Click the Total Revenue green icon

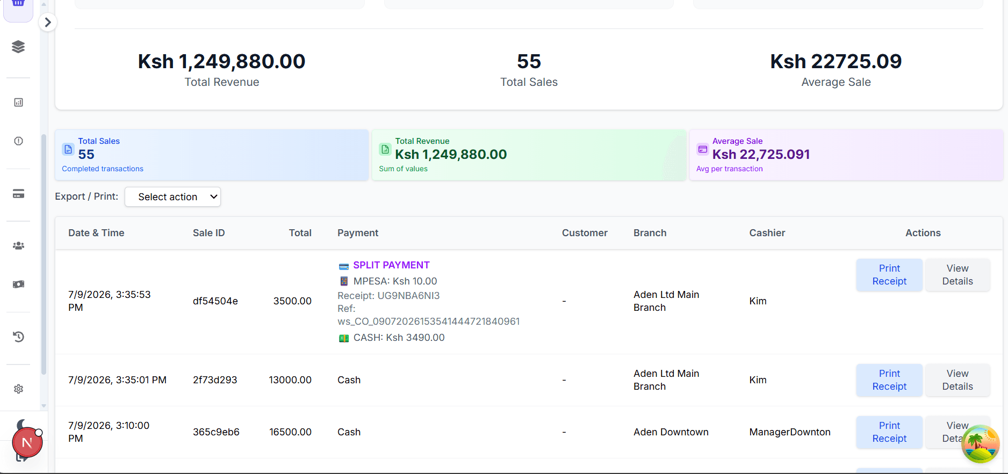385,149
